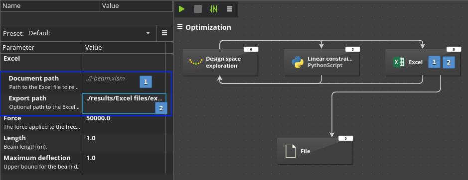Select the Excel group row in parameters
This screenshot has height=180, width=468.
[86, 62]
